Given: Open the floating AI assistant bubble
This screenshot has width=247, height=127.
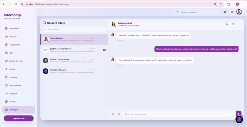Looking at the screenshot, I should pos(239,120).
